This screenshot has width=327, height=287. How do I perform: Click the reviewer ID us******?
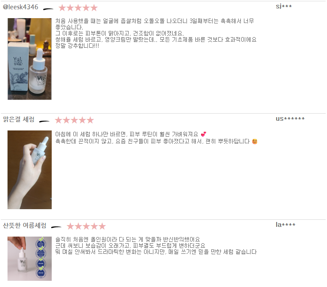(x=290, y=119)
